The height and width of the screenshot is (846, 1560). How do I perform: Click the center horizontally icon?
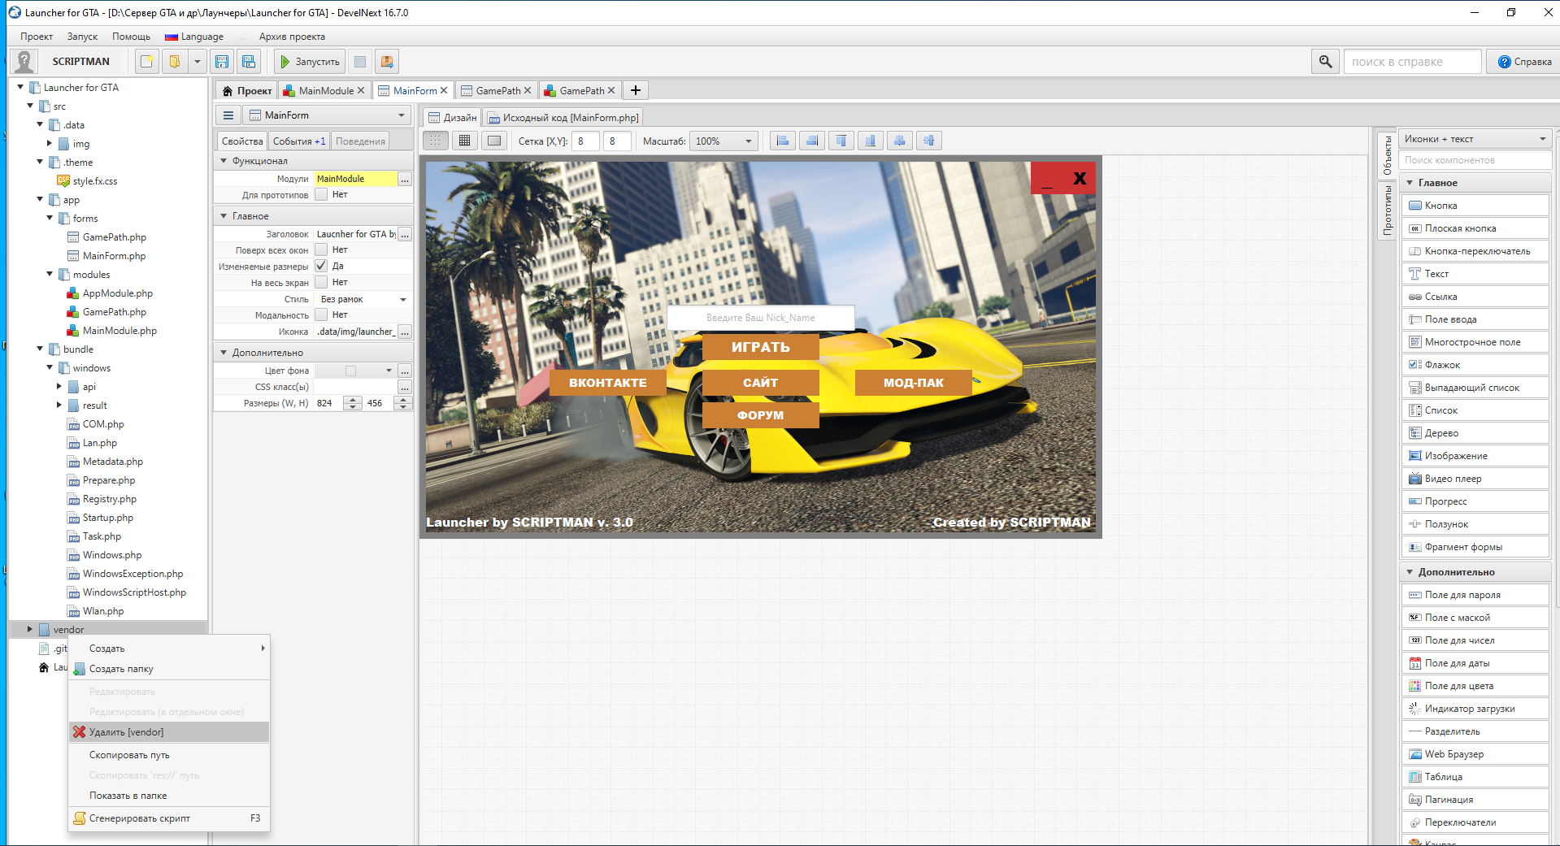click(x=899, y=141)
